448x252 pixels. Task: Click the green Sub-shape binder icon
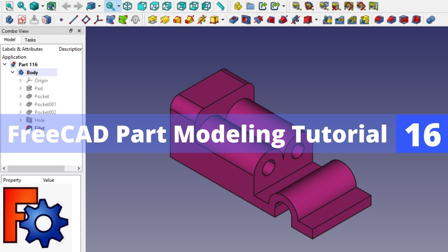[x=123, y=20]
